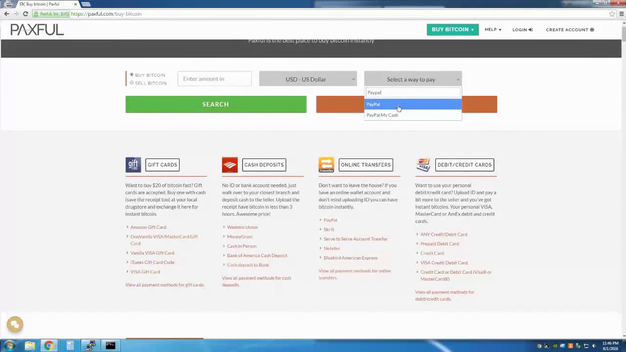Open OneVanilla VISA/MasterCard Gift Card link
The width and height of the screenshot is (626, 352).
[x=164, y=240]
